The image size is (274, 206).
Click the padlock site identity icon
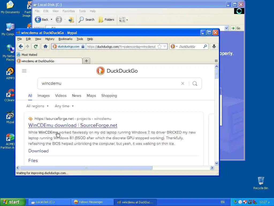(x=83, y=47)
